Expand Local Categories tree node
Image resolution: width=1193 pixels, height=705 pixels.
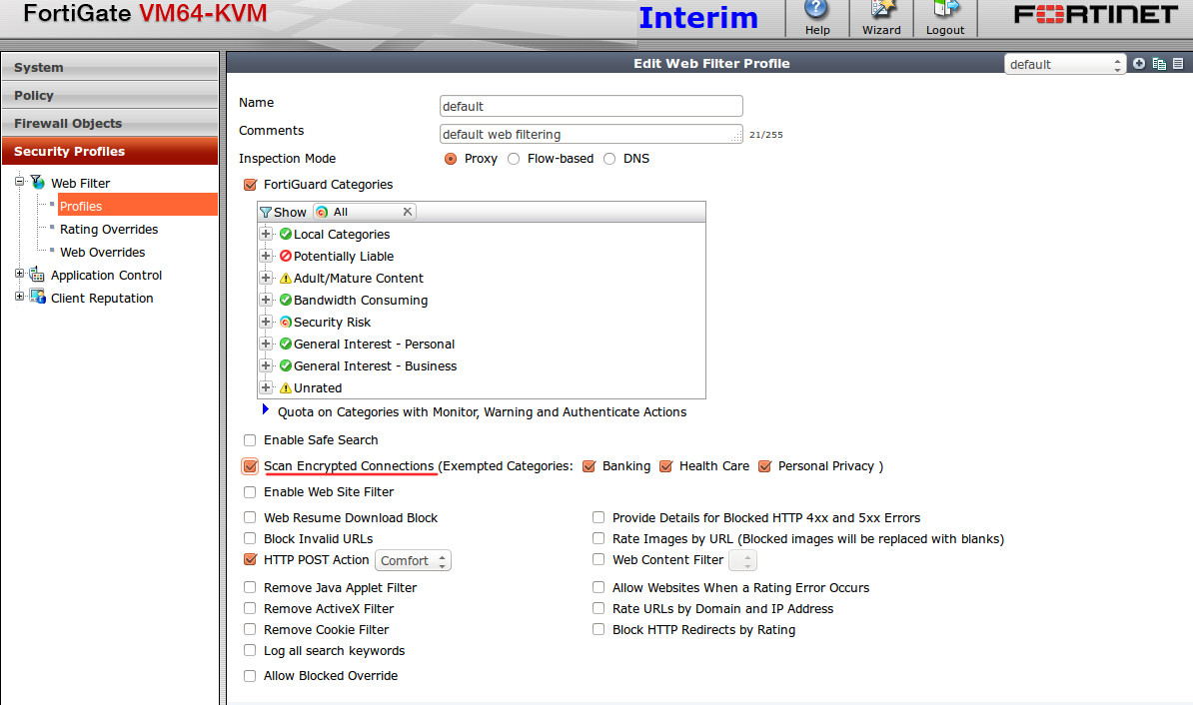click(x=266, y=235)
